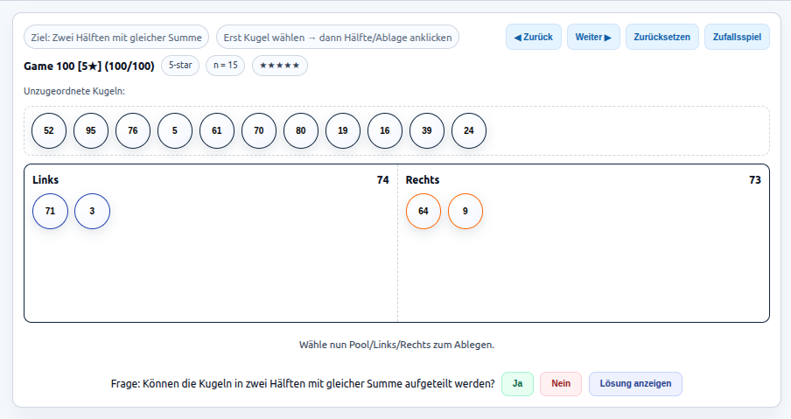Select blue ball 71 in Links

[50, 211]
